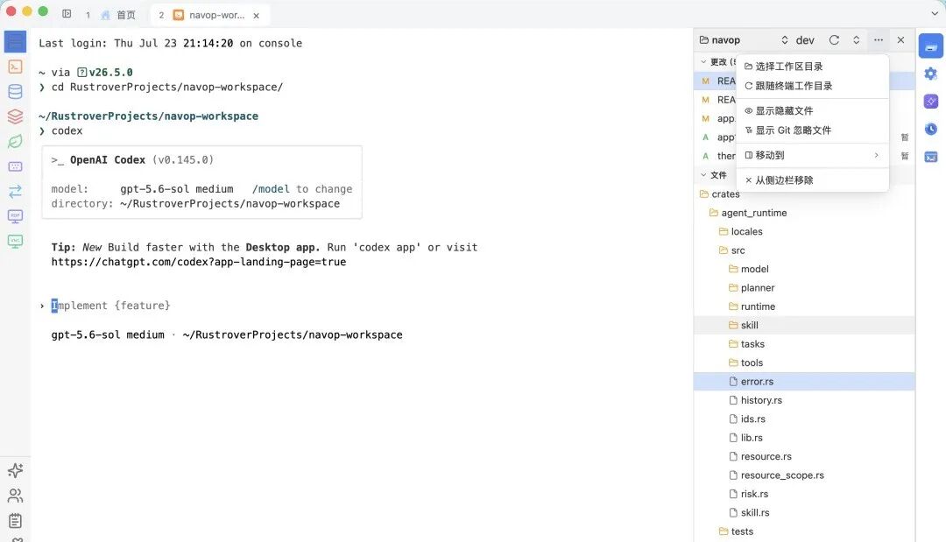Open the users icon in left sidebar
Viewport: 946px width, 542px height.
15,496
